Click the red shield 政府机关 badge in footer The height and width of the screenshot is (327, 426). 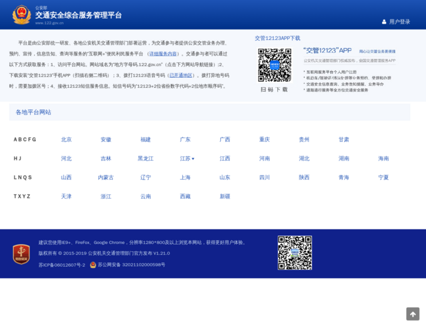coord(22,254)
